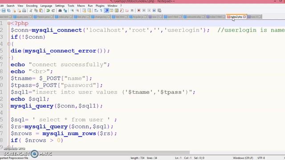The height and width of the screenshot is (160, 285).
Task: Click the Redo arrow icon
Action: coord(53,11)
